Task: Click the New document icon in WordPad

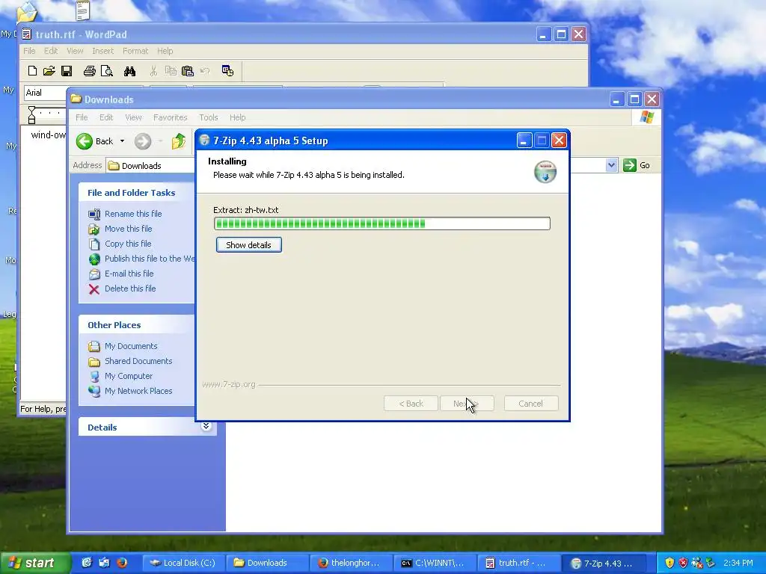Action: pyautogui.click(x=32, y=71)
